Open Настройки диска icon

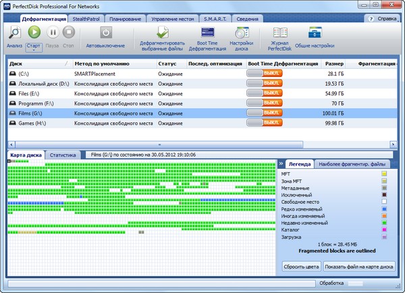241,34
